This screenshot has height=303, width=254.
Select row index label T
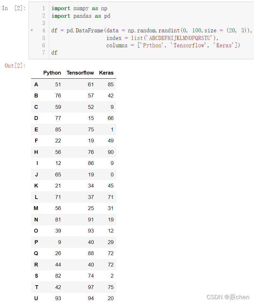point(37,287)
